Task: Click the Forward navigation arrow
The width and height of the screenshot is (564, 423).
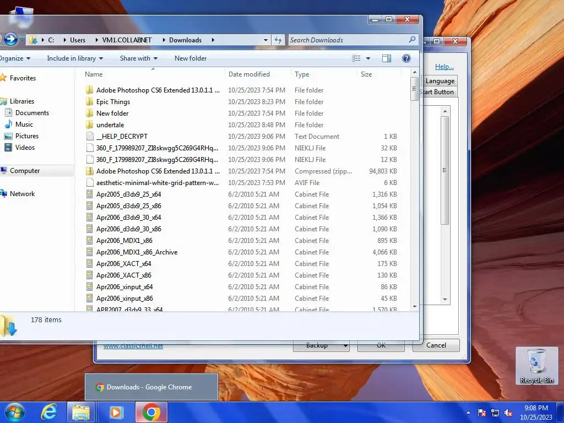Action: coord(11,39)
